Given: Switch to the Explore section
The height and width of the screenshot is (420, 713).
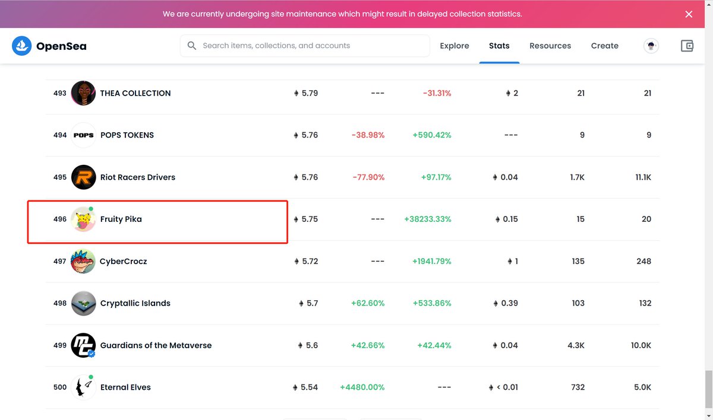Looking at the screenshot, I should pos(454,46).
